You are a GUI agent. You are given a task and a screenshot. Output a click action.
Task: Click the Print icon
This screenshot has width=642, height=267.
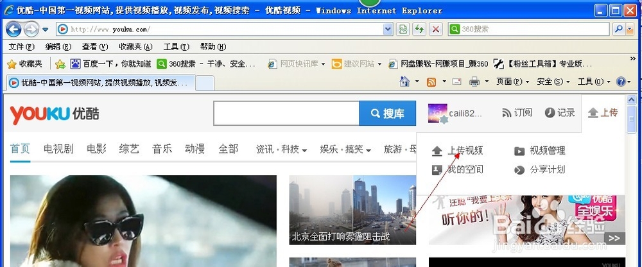click(474, 82)
